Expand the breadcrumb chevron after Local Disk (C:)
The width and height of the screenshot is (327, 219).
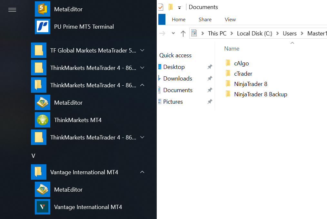point(278,33)
